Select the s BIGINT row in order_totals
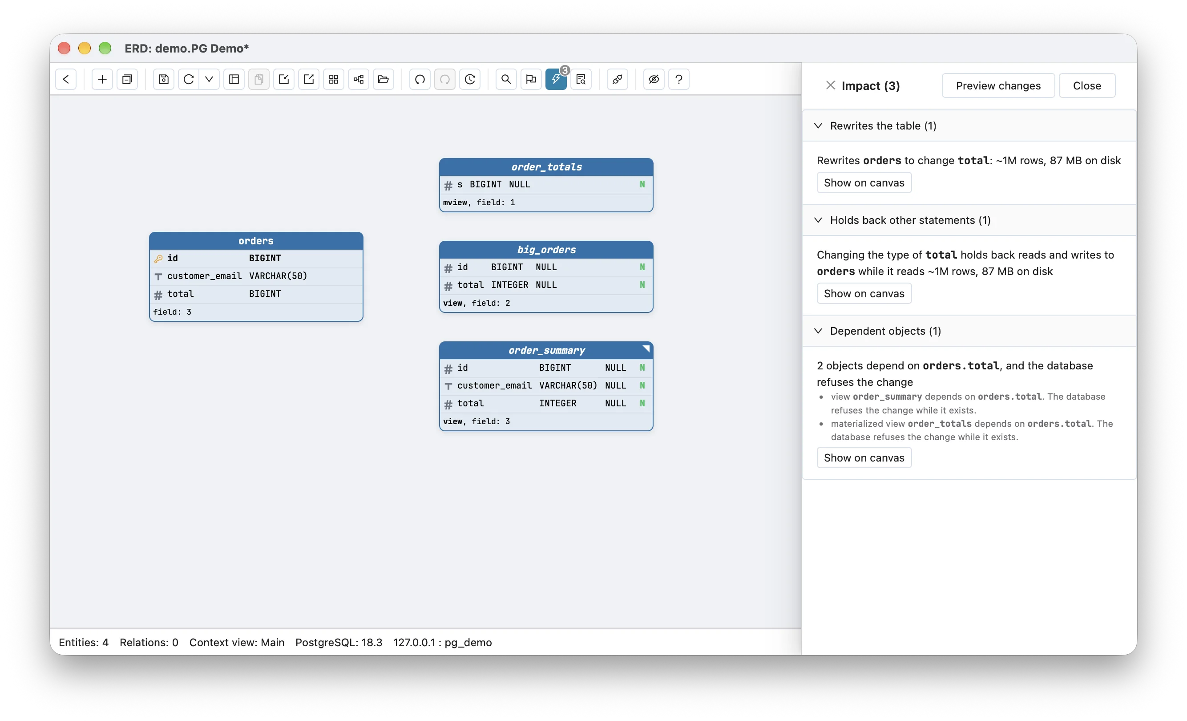The image size is (1187, 721). [x=546, y=185]
